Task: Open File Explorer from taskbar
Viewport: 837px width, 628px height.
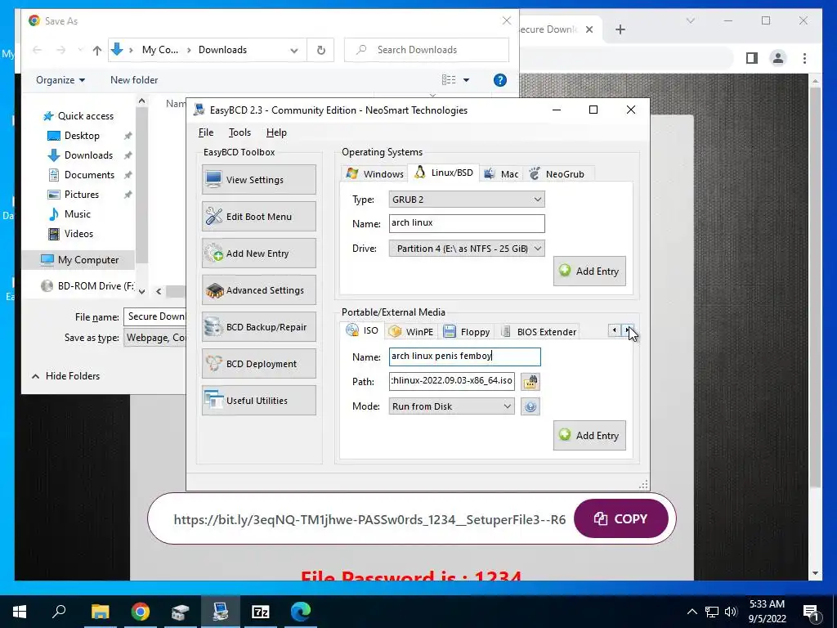Action: click(100, 612)
